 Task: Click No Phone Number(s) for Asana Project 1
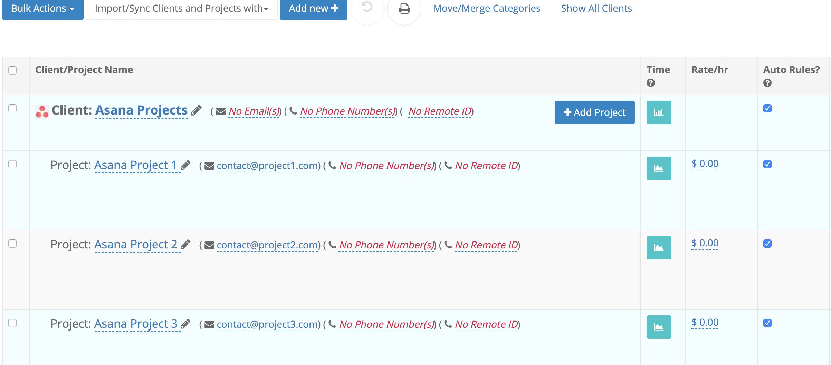click(x=387, y=166)
